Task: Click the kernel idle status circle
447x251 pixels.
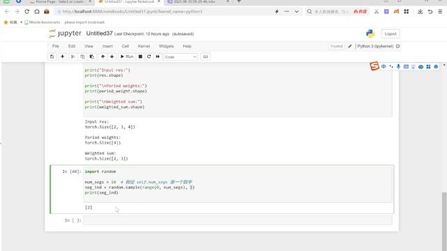Action: tap(397, 46)
